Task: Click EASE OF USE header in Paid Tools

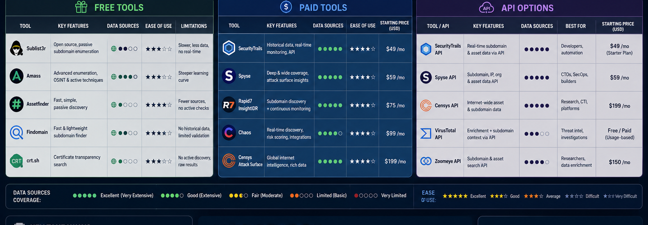Action: click(x=363, y=26)
